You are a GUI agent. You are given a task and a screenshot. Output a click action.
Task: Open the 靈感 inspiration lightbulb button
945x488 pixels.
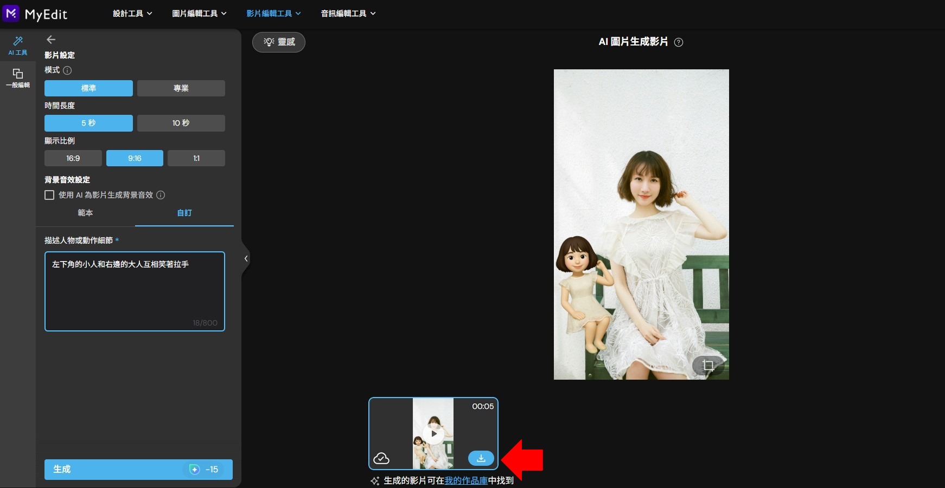tap(279, 42)
